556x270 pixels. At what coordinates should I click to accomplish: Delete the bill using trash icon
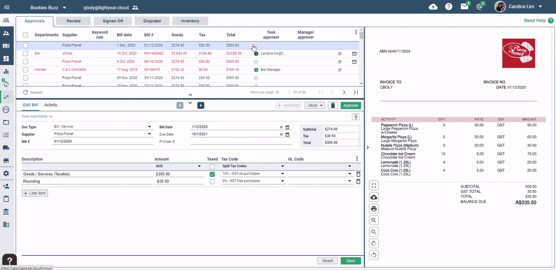(x=332, y=105)
